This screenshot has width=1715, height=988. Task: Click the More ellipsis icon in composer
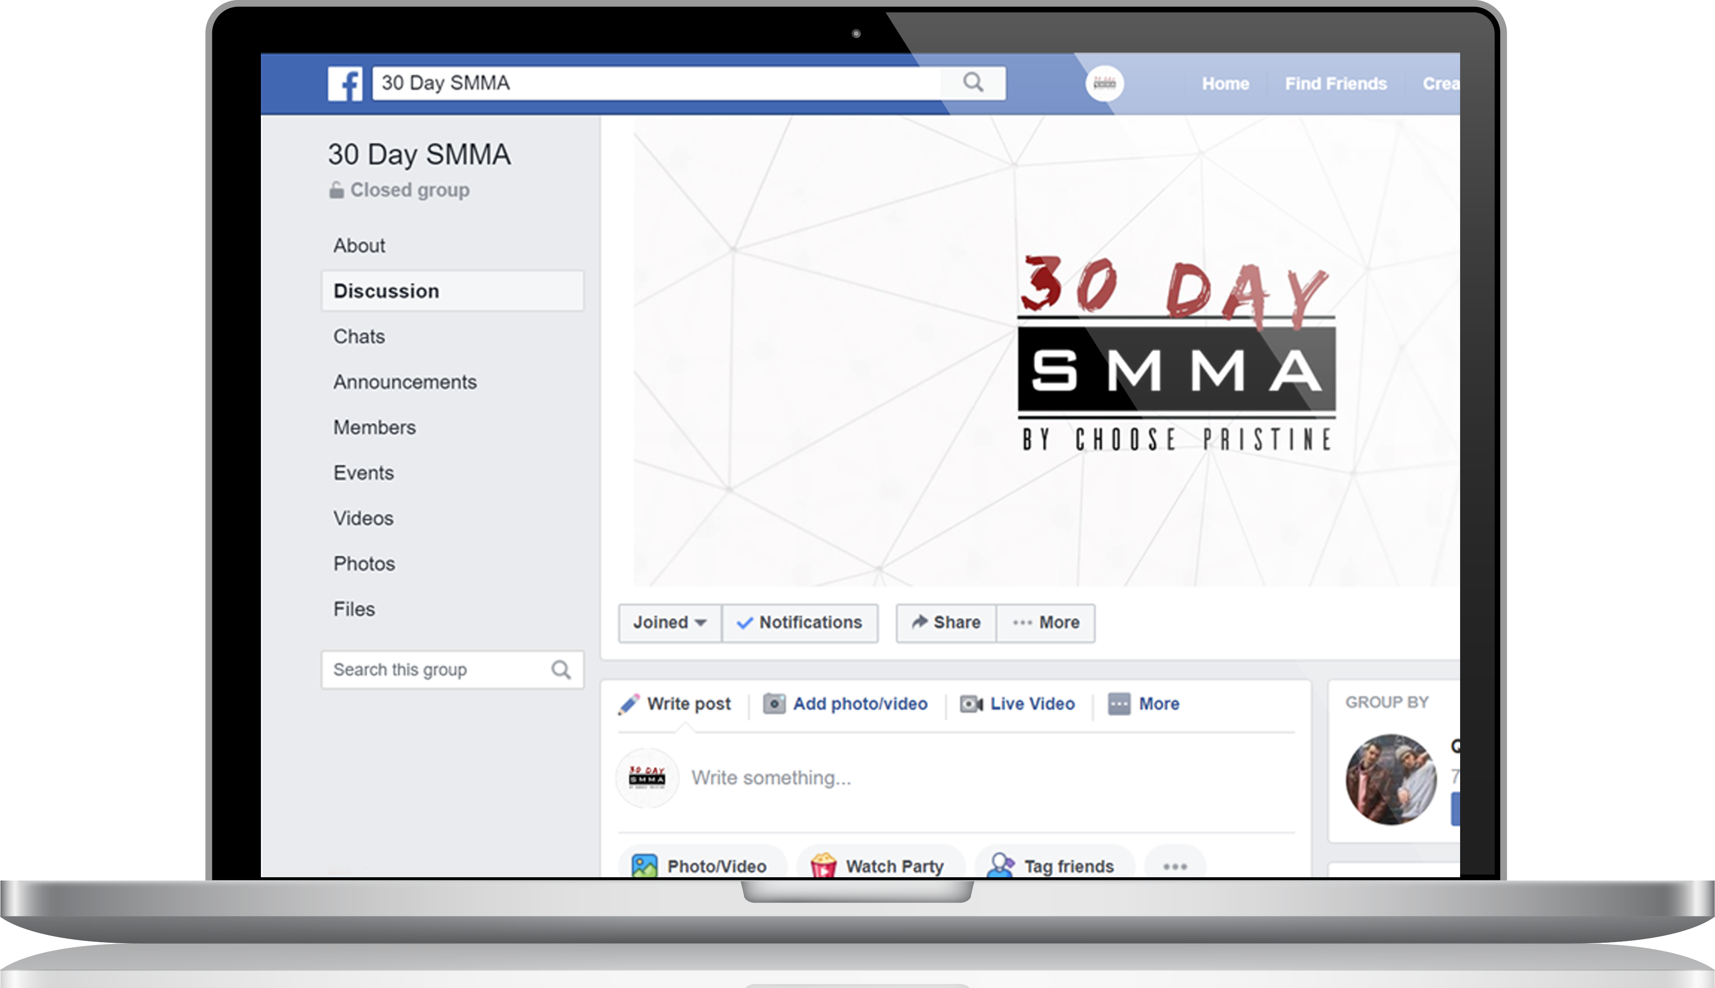click(x=1119, y=704)
